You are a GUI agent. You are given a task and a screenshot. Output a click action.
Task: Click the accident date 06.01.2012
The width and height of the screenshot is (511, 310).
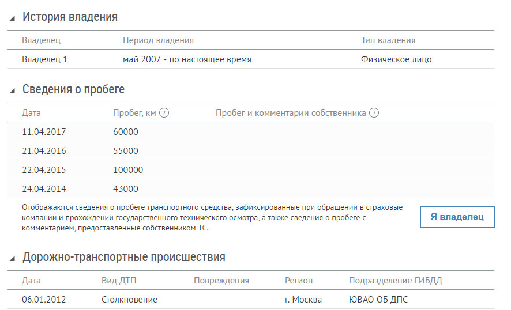44,300
